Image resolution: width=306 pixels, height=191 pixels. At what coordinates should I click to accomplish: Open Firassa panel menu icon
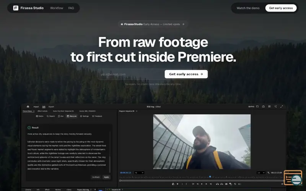click(34, 111)
